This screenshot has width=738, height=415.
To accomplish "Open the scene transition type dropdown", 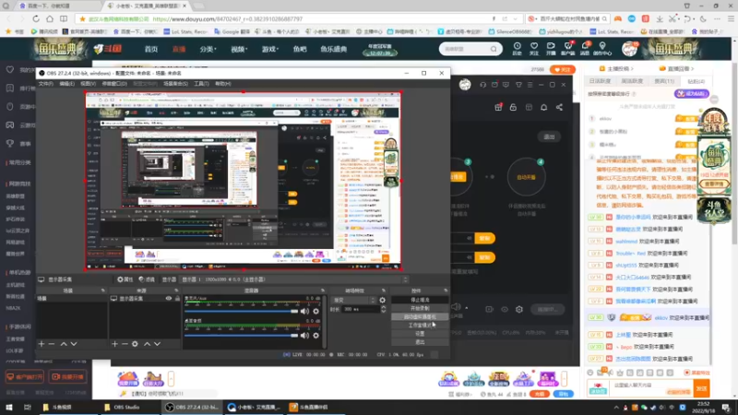I will click(x=354, y=300).
